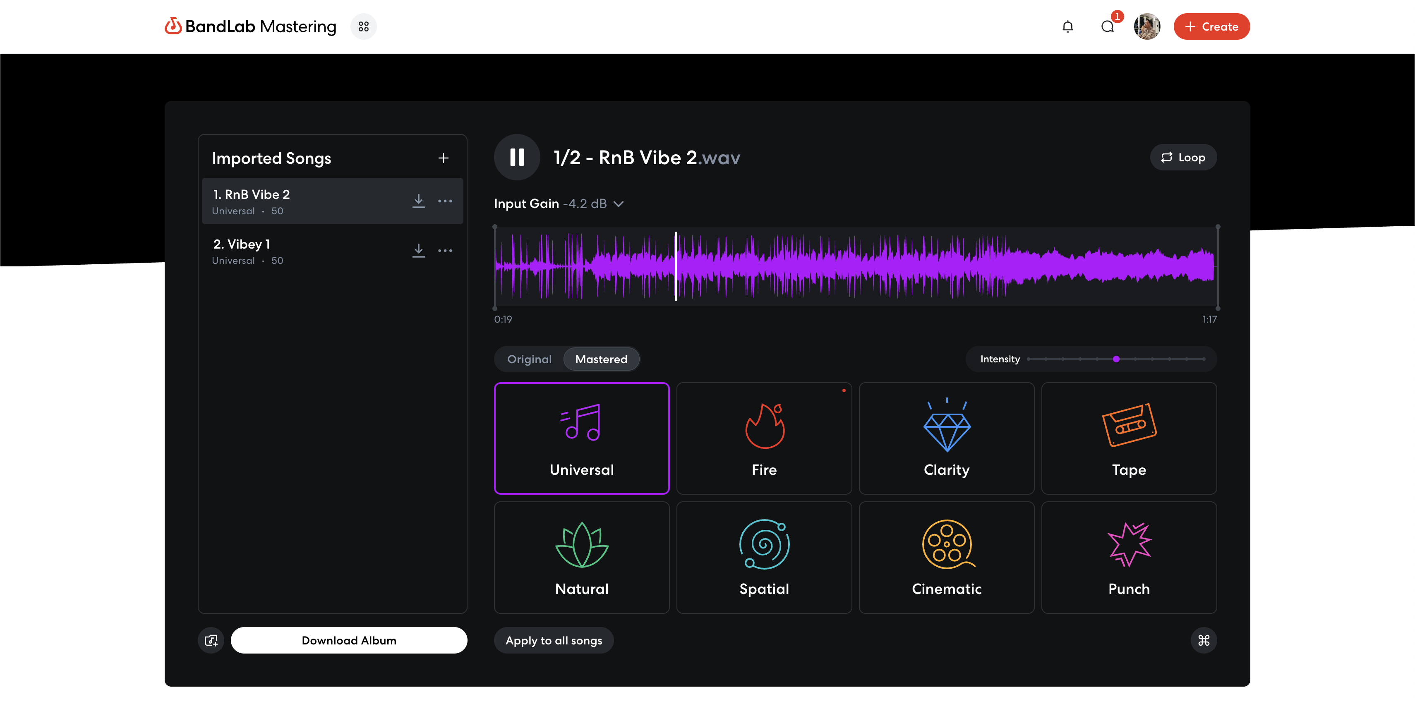This screenshot has width=1415, height=704.
Task: Add a new imported song with plus icon
Action: point(443,158)
